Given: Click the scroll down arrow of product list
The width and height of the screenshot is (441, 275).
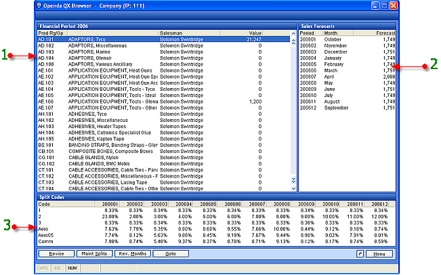Looking at the screenshot, I should tap(293, 189).
